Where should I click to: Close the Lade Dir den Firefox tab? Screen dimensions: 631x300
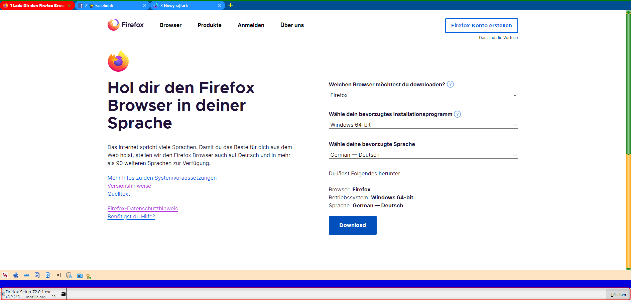pyautogui.click(x=69, y=6)
